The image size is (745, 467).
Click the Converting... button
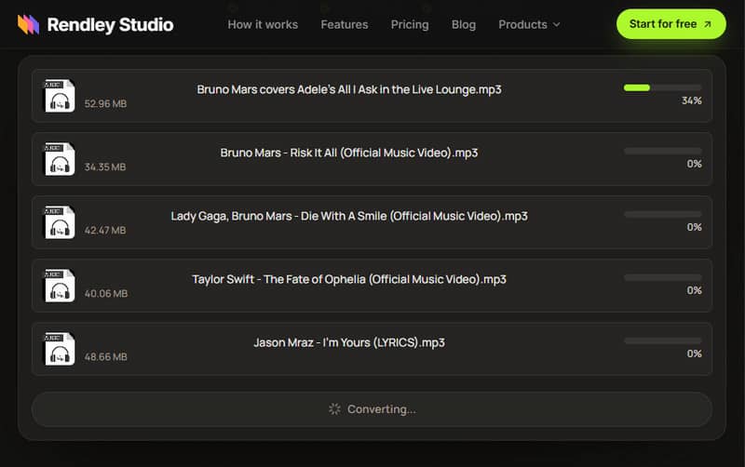372,409
